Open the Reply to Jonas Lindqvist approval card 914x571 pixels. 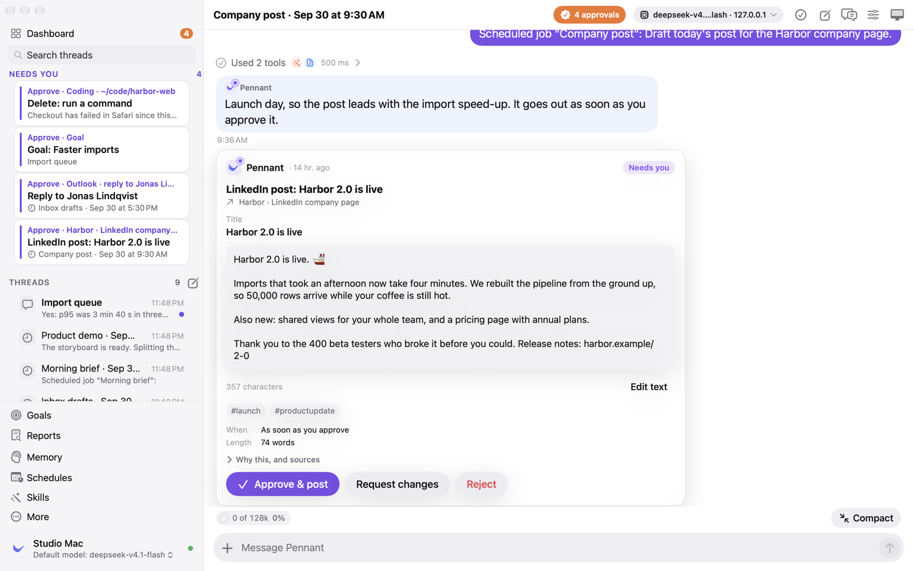102,196
